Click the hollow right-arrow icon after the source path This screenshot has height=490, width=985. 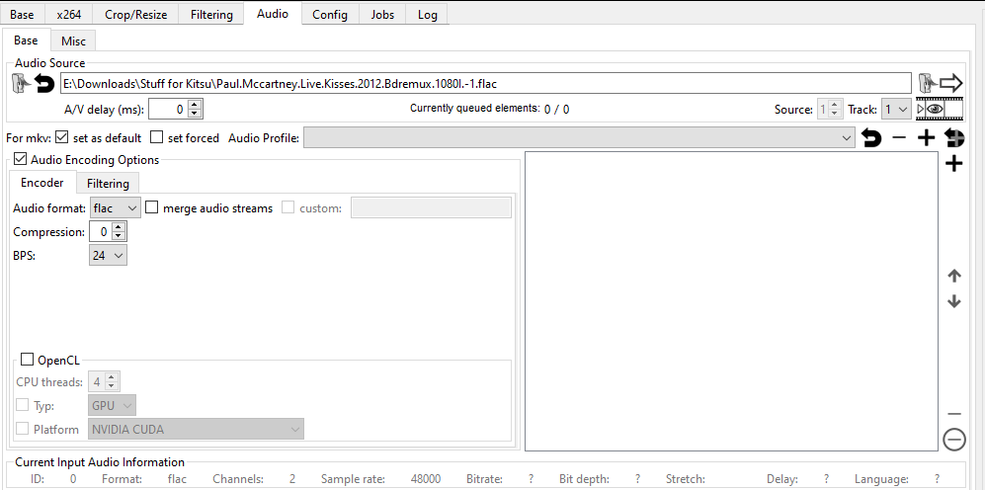click(x=951, y=83)
